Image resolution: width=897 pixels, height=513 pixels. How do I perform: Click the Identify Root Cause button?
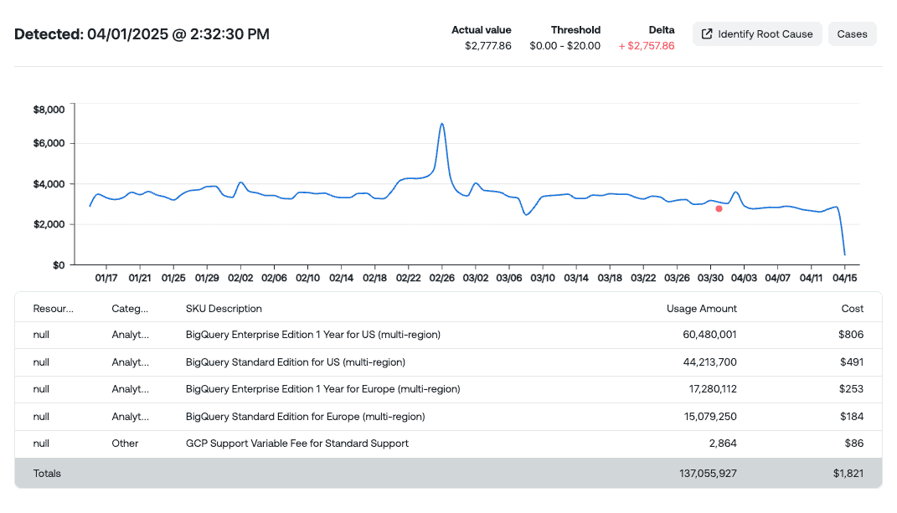[x=757, y=33]
